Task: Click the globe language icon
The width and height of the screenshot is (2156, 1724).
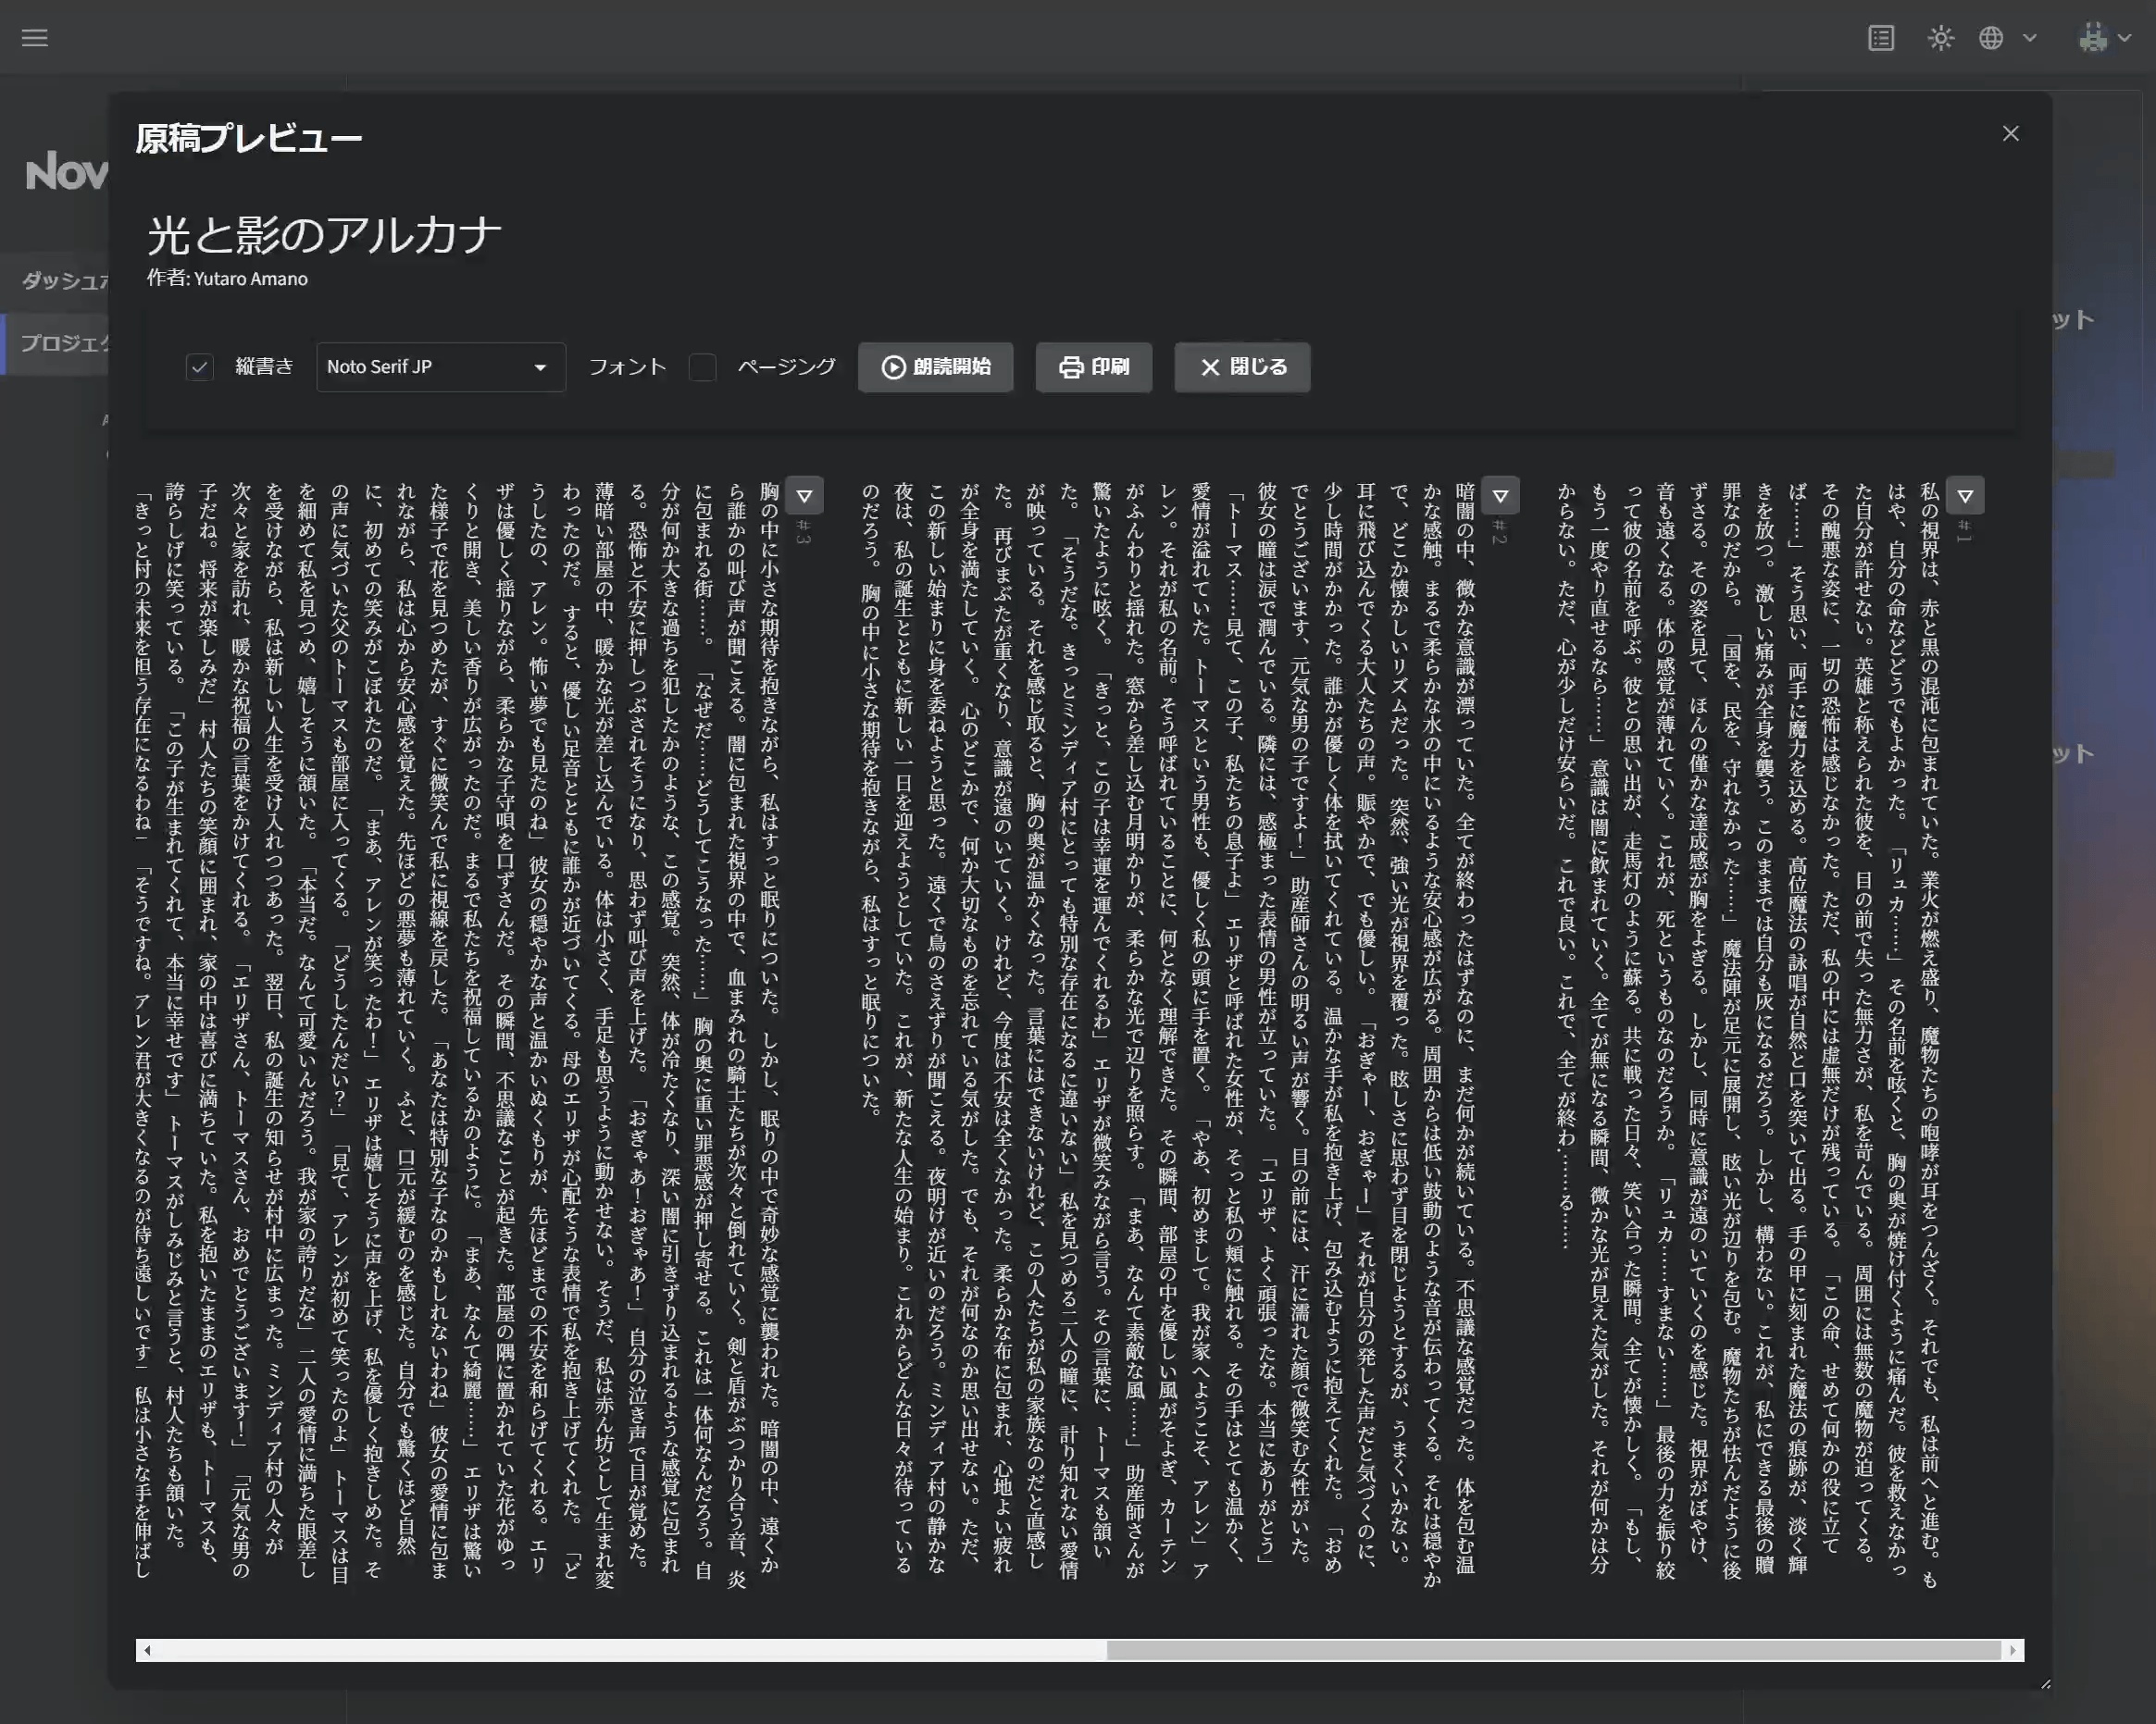Action: click(x=1991, y=38)
